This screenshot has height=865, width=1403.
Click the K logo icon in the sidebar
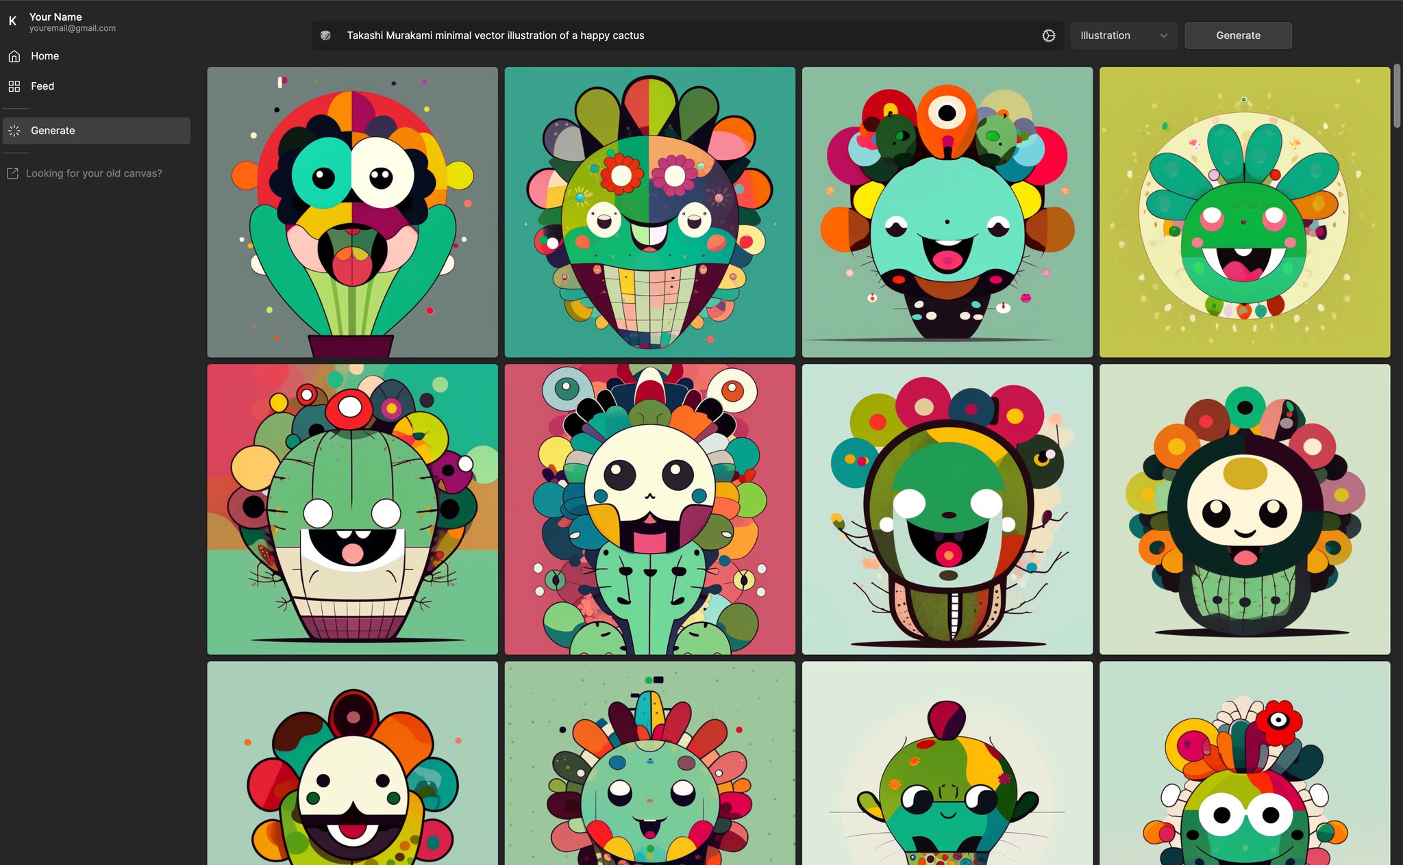[x=12, y=21]
